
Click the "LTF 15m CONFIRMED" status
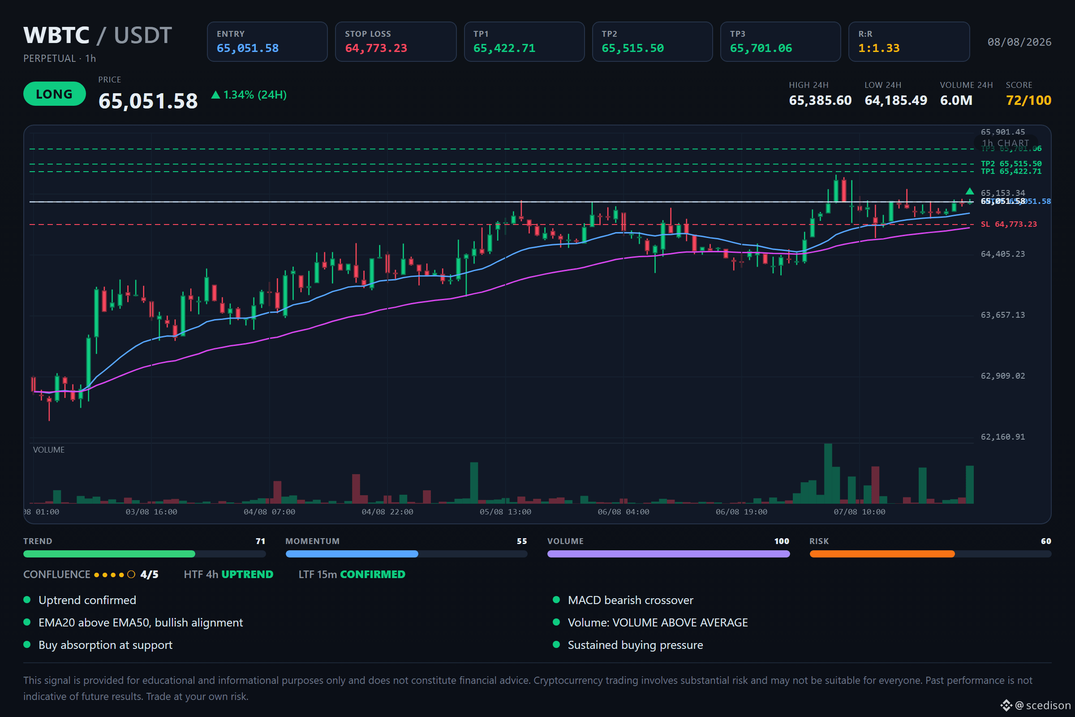coord(352,574)
